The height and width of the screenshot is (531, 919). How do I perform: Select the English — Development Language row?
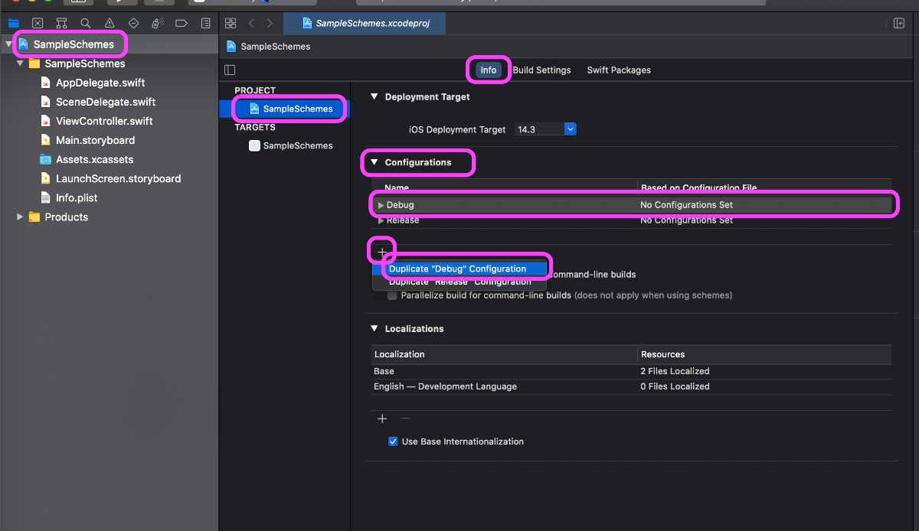click(x=631, y=386)
